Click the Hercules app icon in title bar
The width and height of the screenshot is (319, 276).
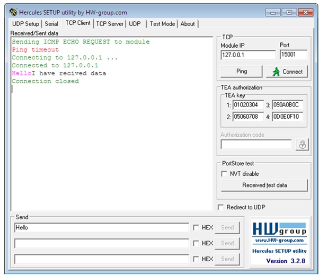13,12
